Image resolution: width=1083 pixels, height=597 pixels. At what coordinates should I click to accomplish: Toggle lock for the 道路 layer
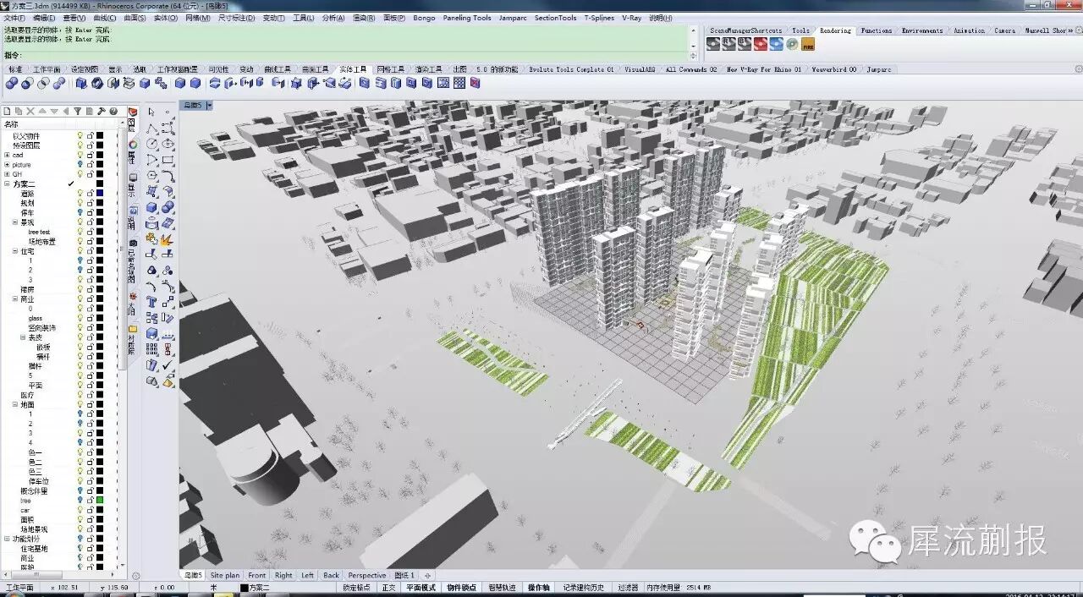[x=90, y=194]
